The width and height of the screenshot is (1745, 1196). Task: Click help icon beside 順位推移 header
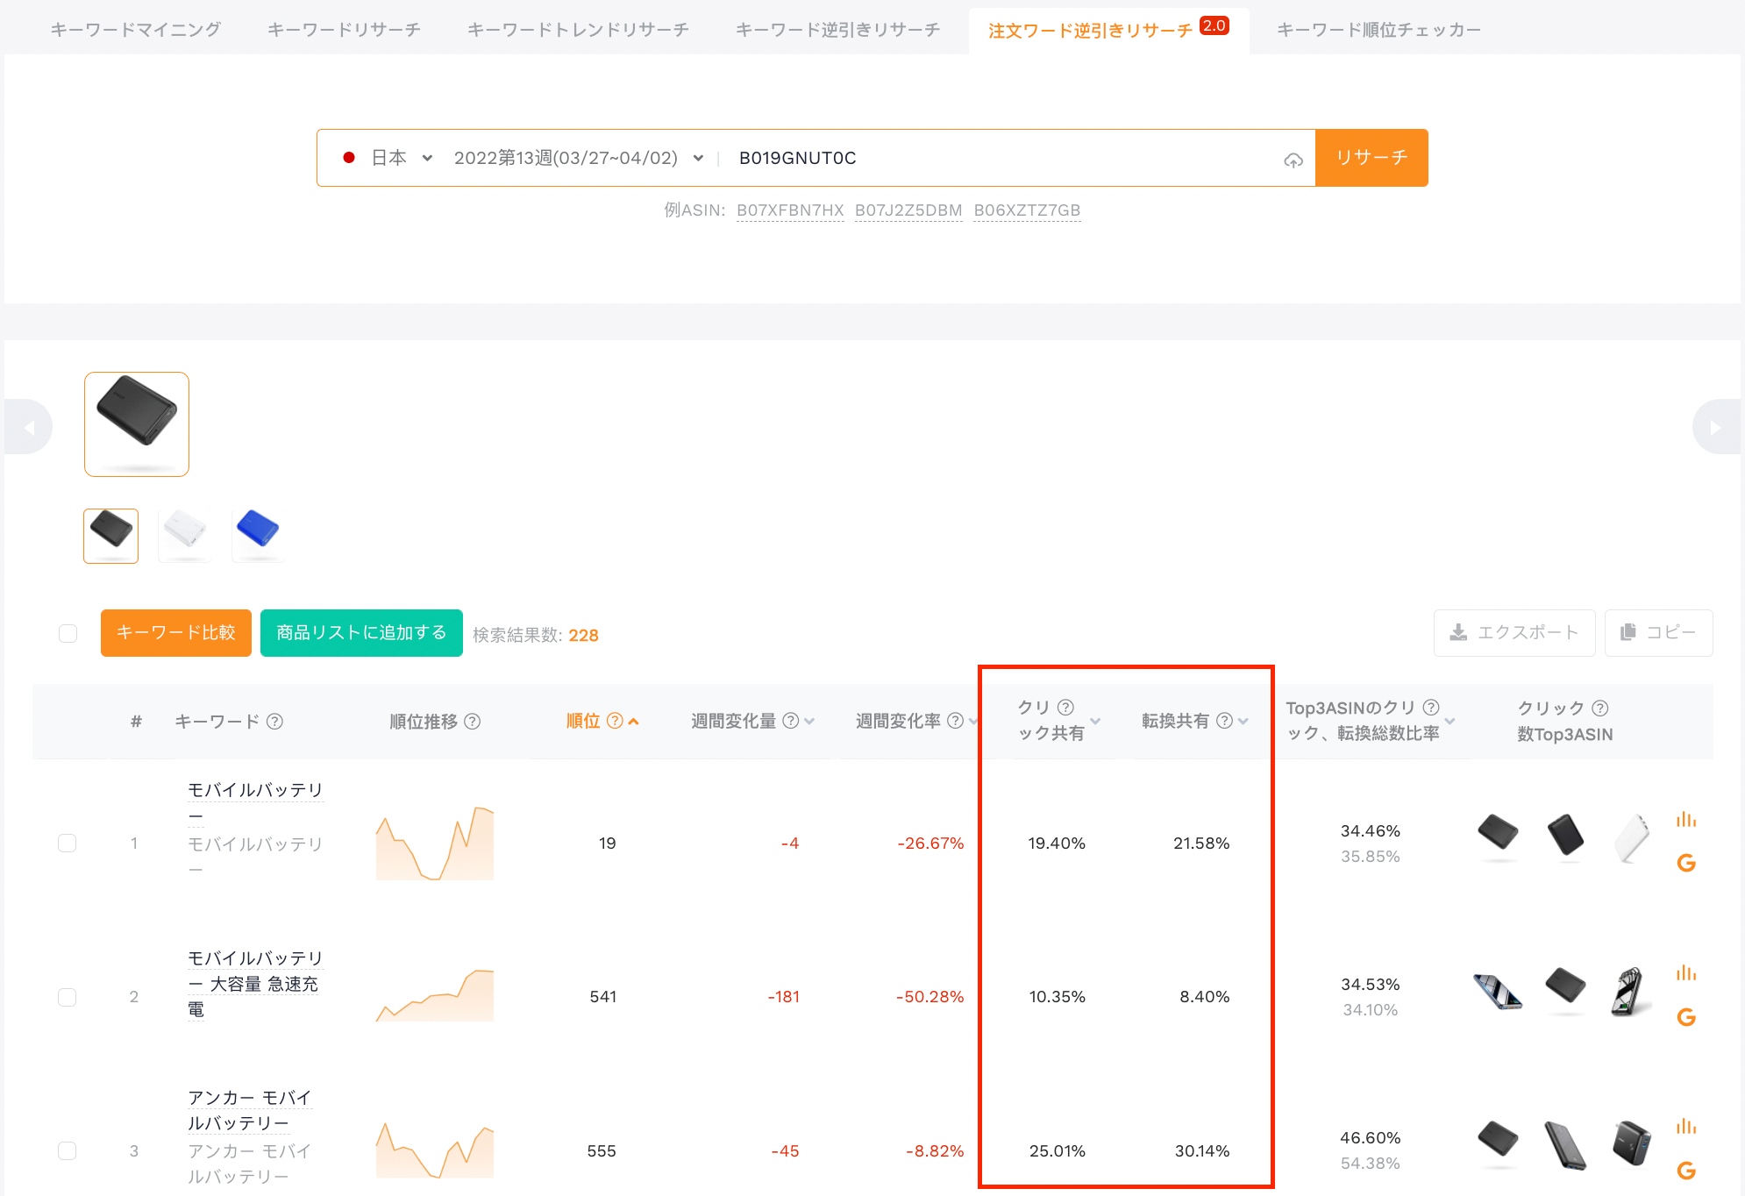point(472,722)
